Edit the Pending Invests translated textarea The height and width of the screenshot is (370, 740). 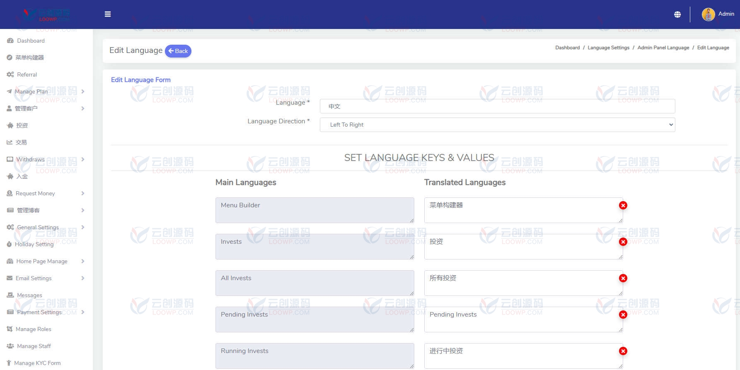[x=523, y=320]
